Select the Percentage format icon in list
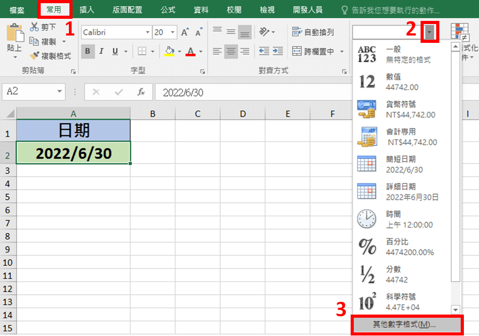The image size is (479, 336). click(x=366, y=246)
